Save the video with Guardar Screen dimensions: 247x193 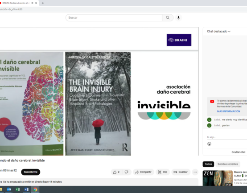tap(181, 172)
